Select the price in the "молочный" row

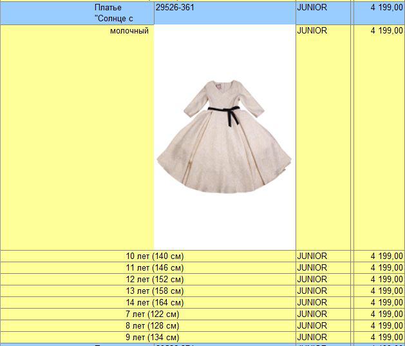pyautogui.click(x=386, y=31)
